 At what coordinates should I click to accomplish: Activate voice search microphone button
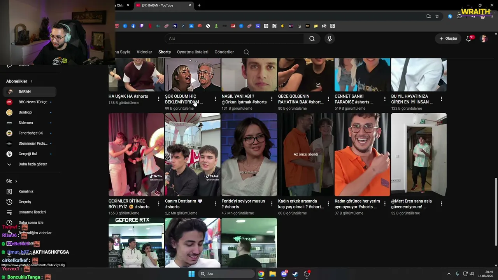point(330,38)
